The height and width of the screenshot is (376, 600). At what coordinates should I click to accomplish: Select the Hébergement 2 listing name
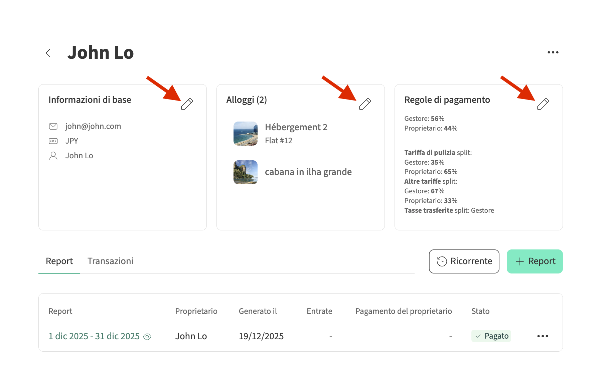[x=296, y=127]
